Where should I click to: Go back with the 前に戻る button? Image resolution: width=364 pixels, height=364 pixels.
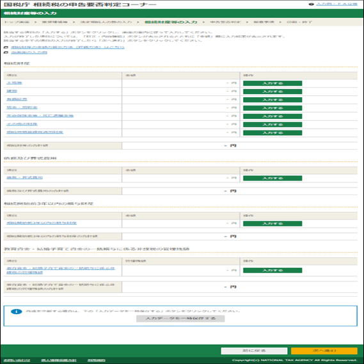pos(254,351)
